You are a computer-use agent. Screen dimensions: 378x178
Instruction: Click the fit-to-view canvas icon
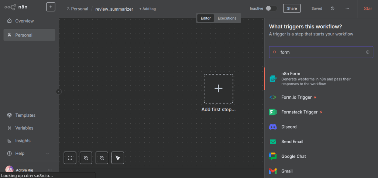pos(70,158)
